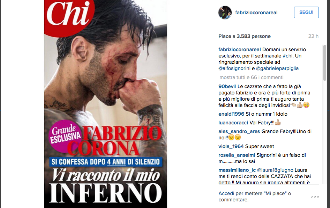
Task: Click the comments scrollbar thumb
Action: coord(324,63)
